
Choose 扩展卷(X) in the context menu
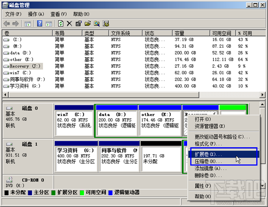tap(208, 154)
